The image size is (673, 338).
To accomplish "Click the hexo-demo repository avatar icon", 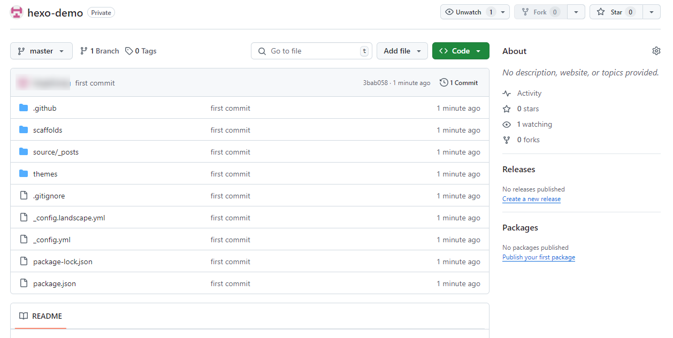I will [17, 12].
